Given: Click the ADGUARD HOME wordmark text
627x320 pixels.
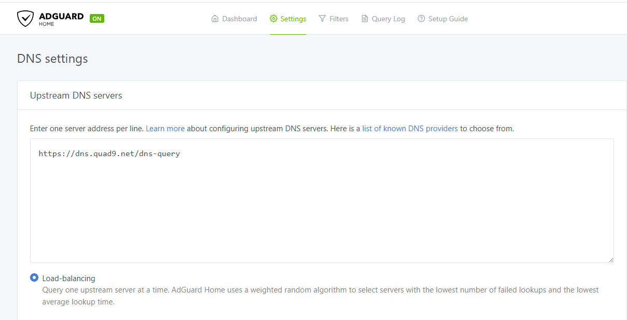Looking at the screenshot, I should [61, 18].
